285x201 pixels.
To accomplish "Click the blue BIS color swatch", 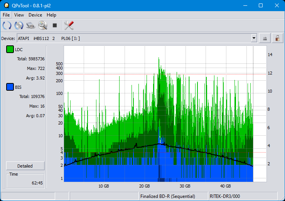I will point(10,87).
